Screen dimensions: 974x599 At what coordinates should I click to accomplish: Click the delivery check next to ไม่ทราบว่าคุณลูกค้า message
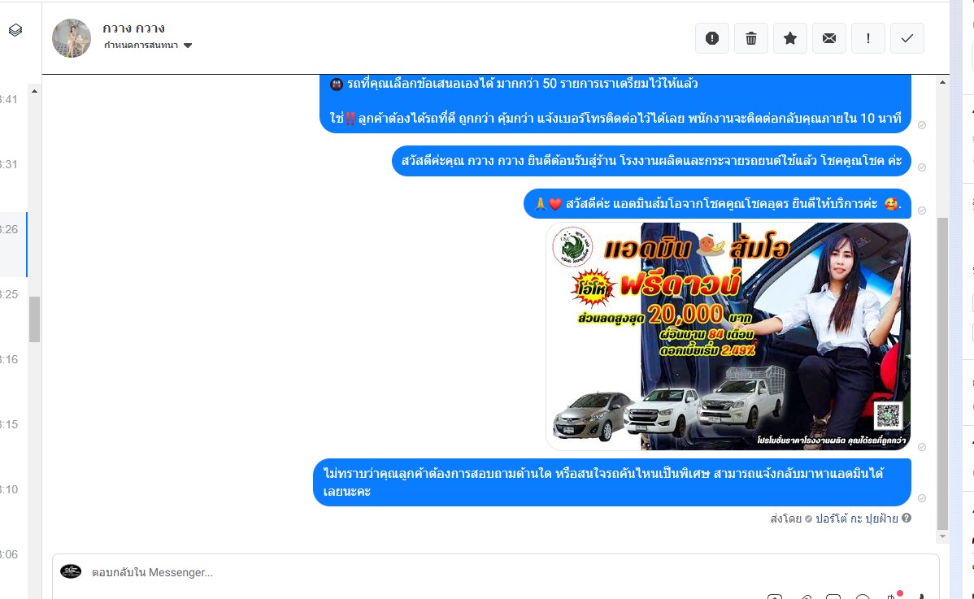922,498
